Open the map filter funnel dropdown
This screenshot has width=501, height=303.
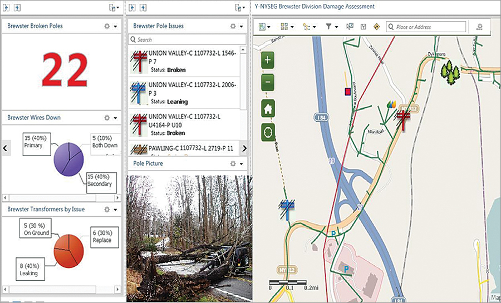[x=331, y=27]
